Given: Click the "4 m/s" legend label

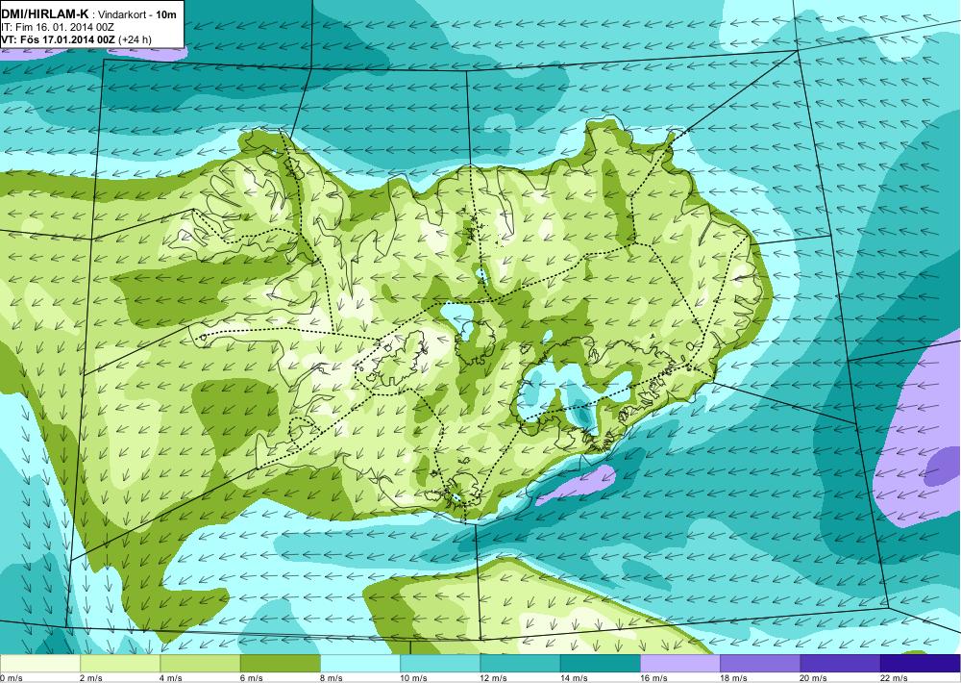Looking at the screenshot, I should click(x=171, y=678).
